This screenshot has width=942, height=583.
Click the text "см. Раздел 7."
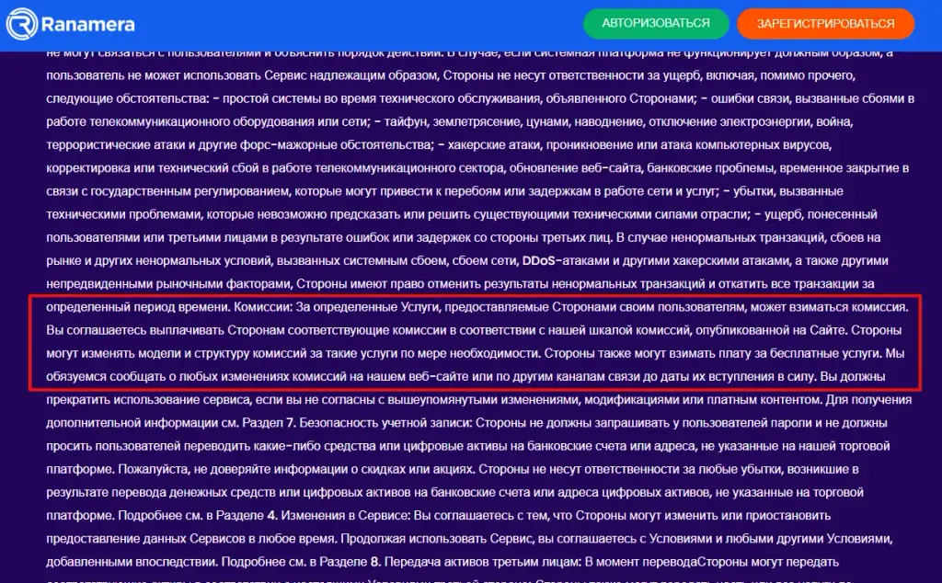click(258, 423)
